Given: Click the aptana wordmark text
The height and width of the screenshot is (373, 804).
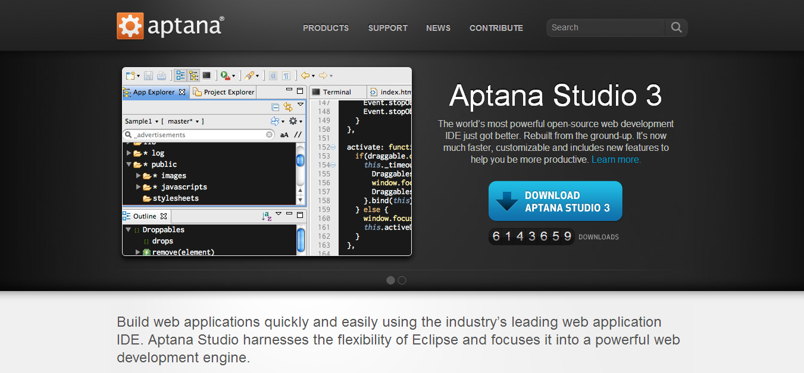Looking at the screenshot, I should pyautogui.click(x=186, y=27).
